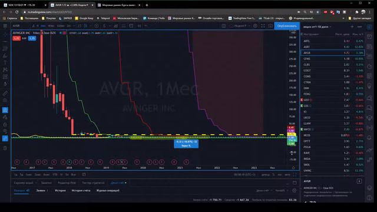Open the alert clock icon in toolbar
377x212 pixels.
(131, 26)
